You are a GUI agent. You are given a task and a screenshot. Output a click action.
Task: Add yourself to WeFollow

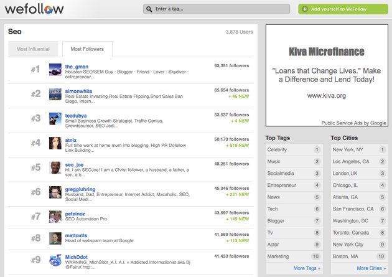[x=343, y=9]
